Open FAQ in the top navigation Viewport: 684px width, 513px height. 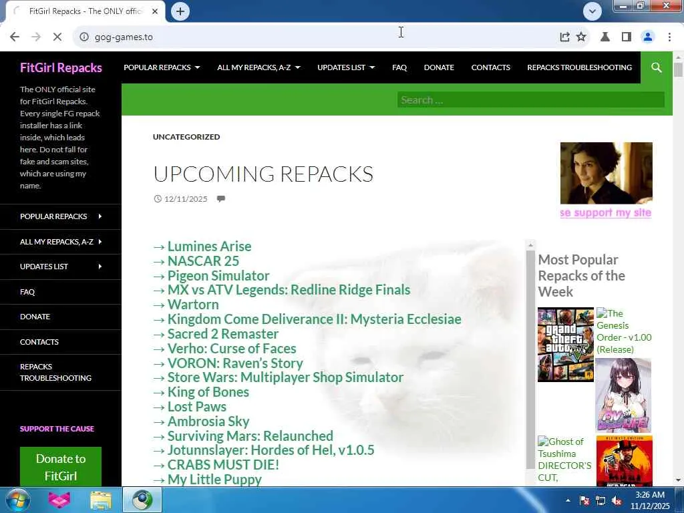[x=399, y=67]
